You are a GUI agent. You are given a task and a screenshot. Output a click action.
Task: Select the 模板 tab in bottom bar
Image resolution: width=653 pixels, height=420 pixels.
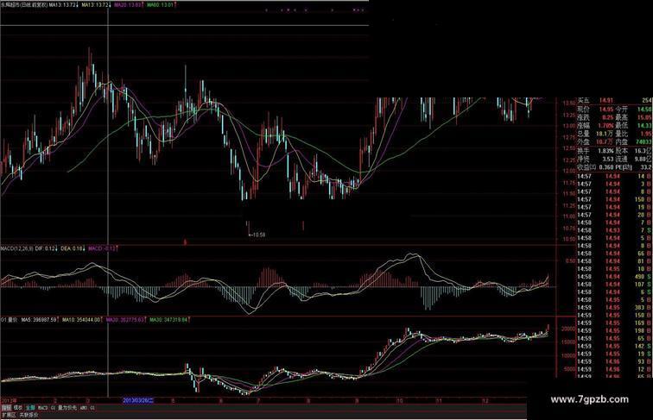tap(18, 408)
